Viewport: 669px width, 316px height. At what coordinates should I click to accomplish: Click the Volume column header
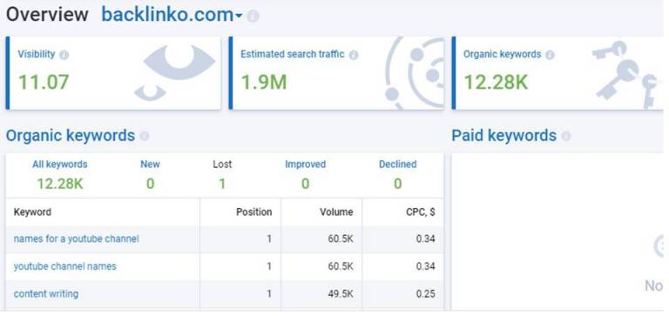click(336, 212)
